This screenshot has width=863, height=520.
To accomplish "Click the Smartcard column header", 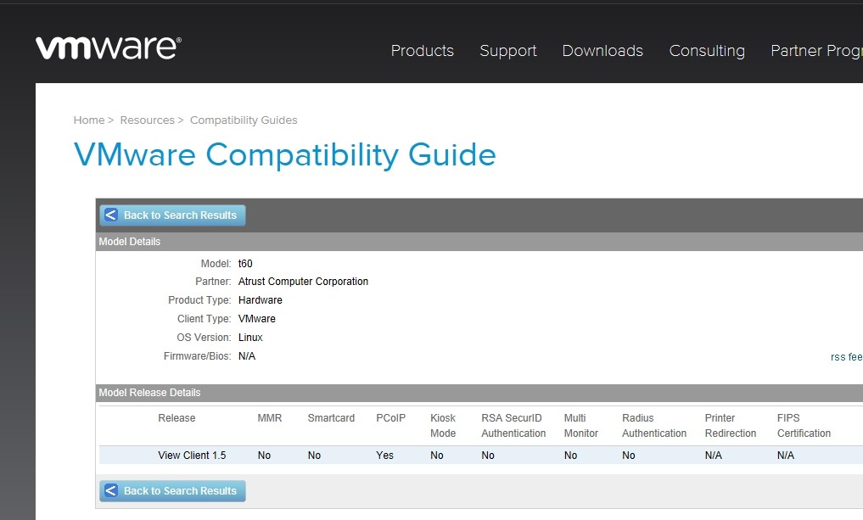I will point(331,417).
